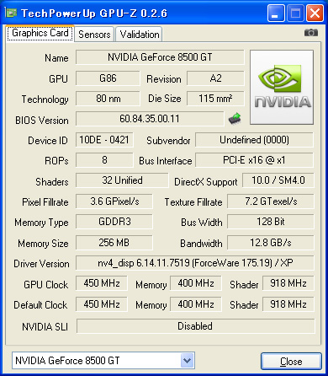This screenshot has width=328, height=376.
Task: Select the GPU Clock 450 MHz field
Action: coord(102,283)
